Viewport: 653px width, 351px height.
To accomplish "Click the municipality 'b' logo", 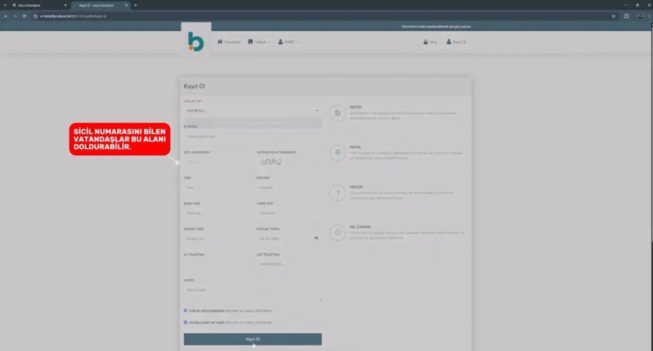I will coord(196,42).
